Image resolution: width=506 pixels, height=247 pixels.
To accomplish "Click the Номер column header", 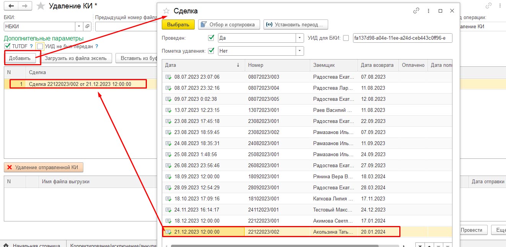I will tap(277, 65).
